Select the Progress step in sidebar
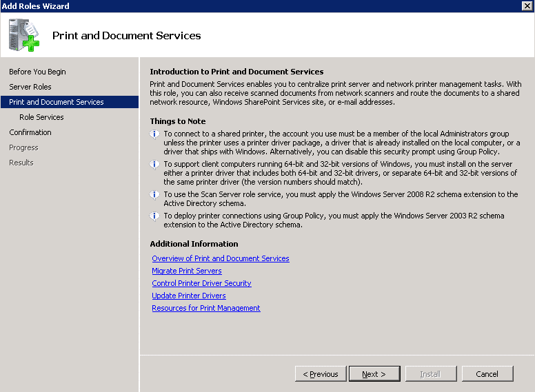Viewport: 535px width, 392px height. click(23, 147)
